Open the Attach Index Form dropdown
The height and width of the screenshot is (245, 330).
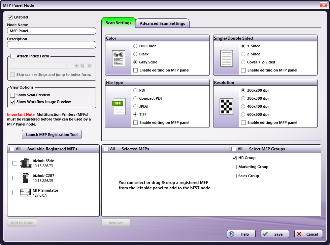(x=40, y=66)
